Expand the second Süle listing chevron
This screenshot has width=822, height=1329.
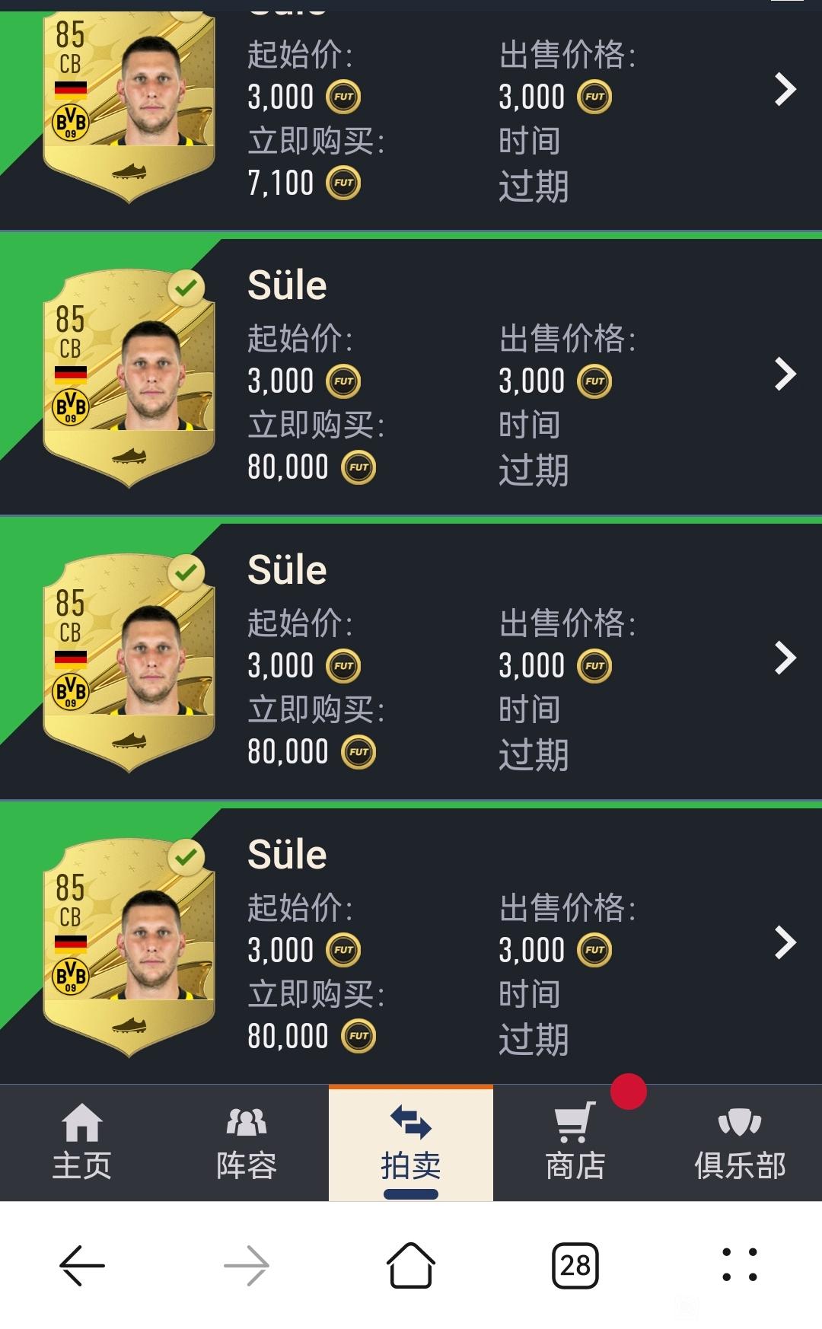(785, 374)
